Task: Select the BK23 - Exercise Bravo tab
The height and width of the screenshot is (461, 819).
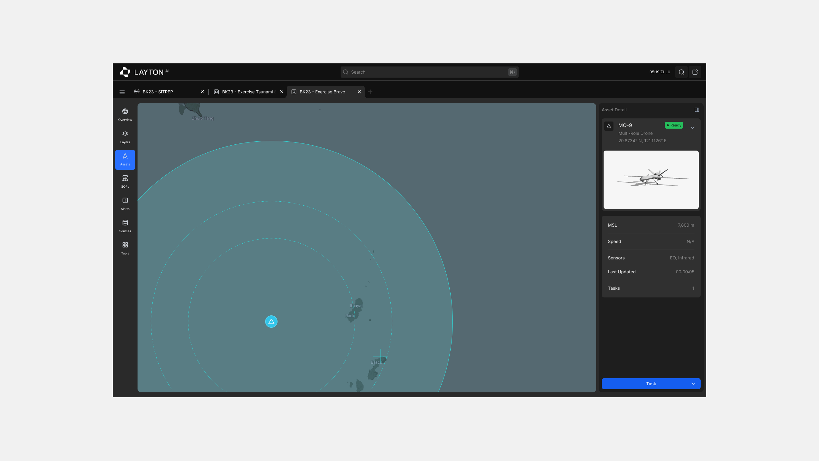Action: coord(325,92)
